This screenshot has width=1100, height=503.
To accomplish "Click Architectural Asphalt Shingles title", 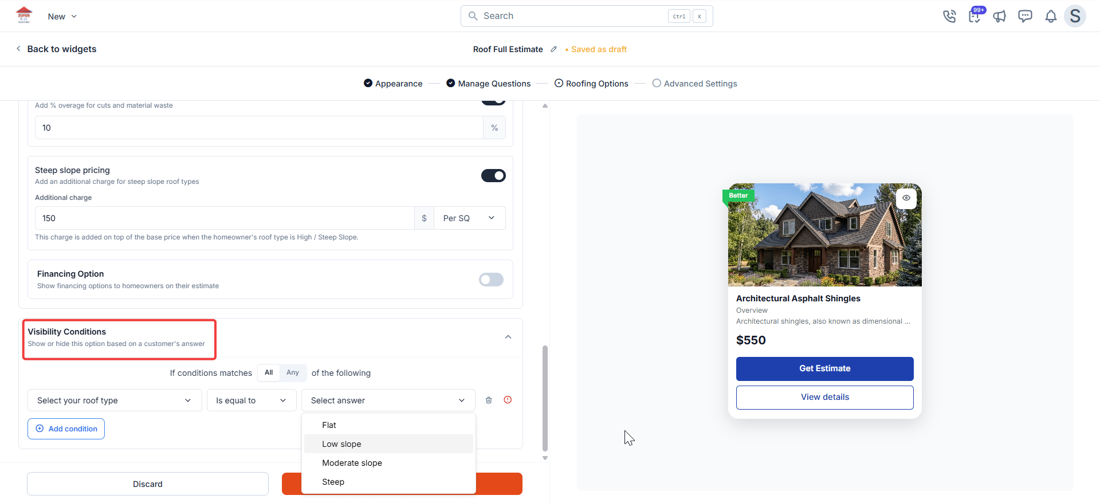I will [798, 298].
